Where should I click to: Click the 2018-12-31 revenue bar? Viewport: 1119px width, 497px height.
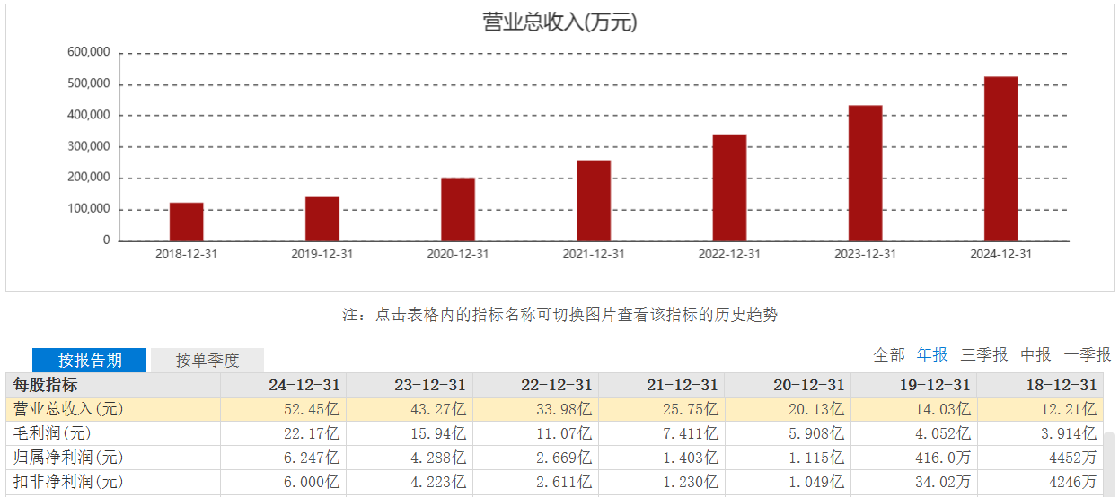tap(186, 222)
